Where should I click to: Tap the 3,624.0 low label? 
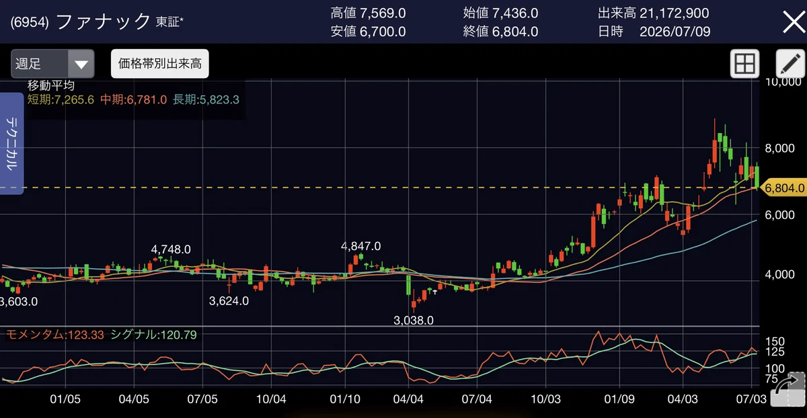pyautogui.click(x=229, y=300)
